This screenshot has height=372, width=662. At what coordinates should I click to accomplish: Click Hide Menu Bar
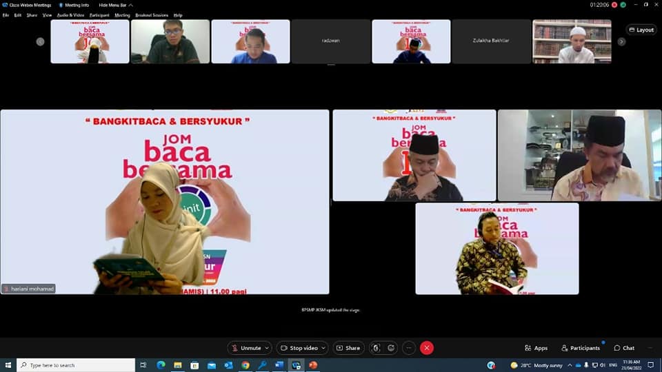pos(116,5)
